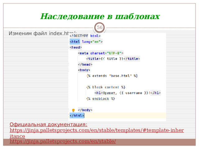Click the '<h1>Привет, {{ username }}!</h1>' line
Viewport: 199px width, 149px height.
127,93
